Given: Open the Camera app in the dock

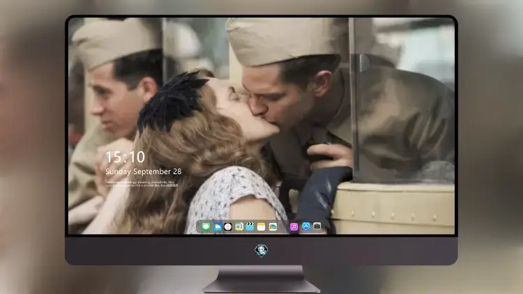Looking at the screenshot, I should pos(317,226).
